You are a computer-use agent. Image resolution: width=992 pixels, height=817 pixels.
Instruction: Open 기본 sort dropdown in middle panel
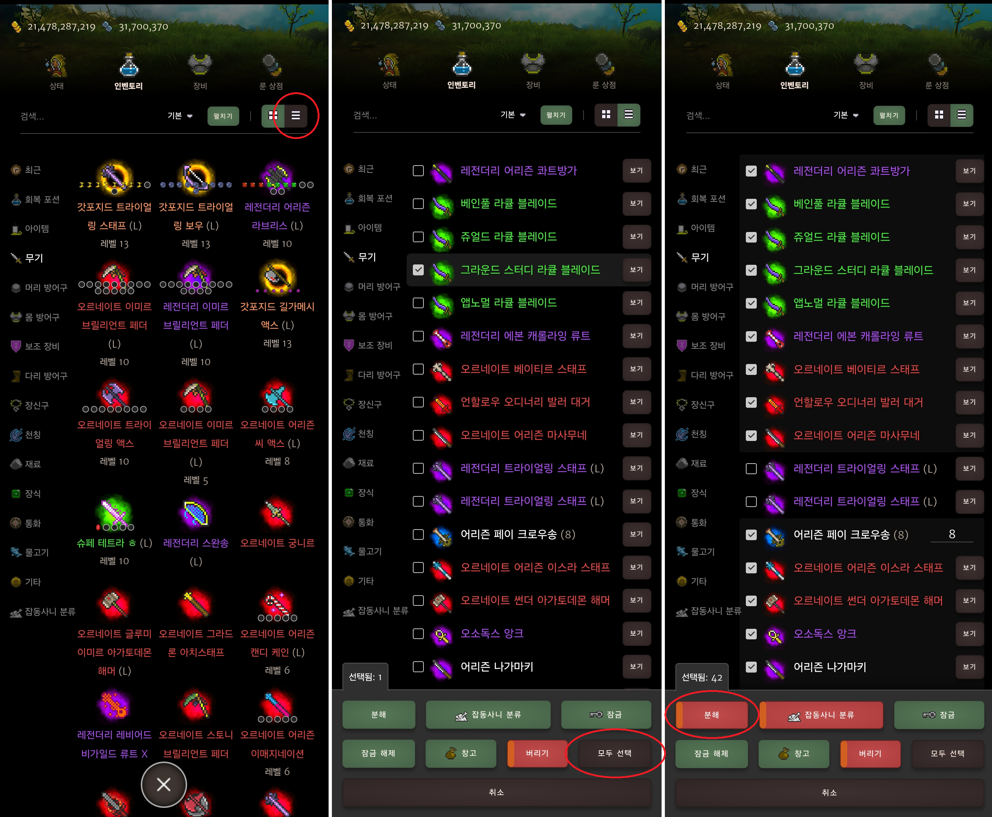click(x=513, y=115)
